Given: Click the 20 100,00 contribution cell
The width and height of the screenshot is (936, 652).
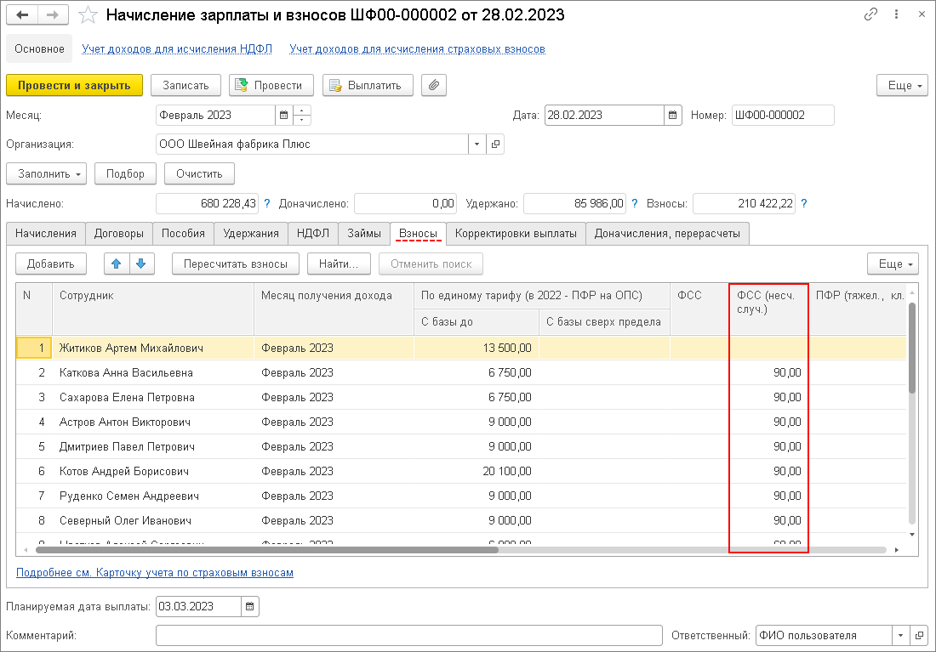Looking at the screenshot, I should [x=477, y=471].
